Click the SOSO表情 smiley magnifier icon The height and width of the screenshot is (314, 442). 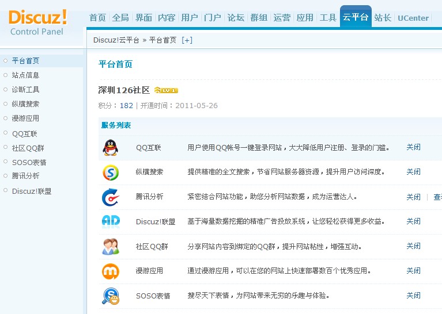pos(111,296)
